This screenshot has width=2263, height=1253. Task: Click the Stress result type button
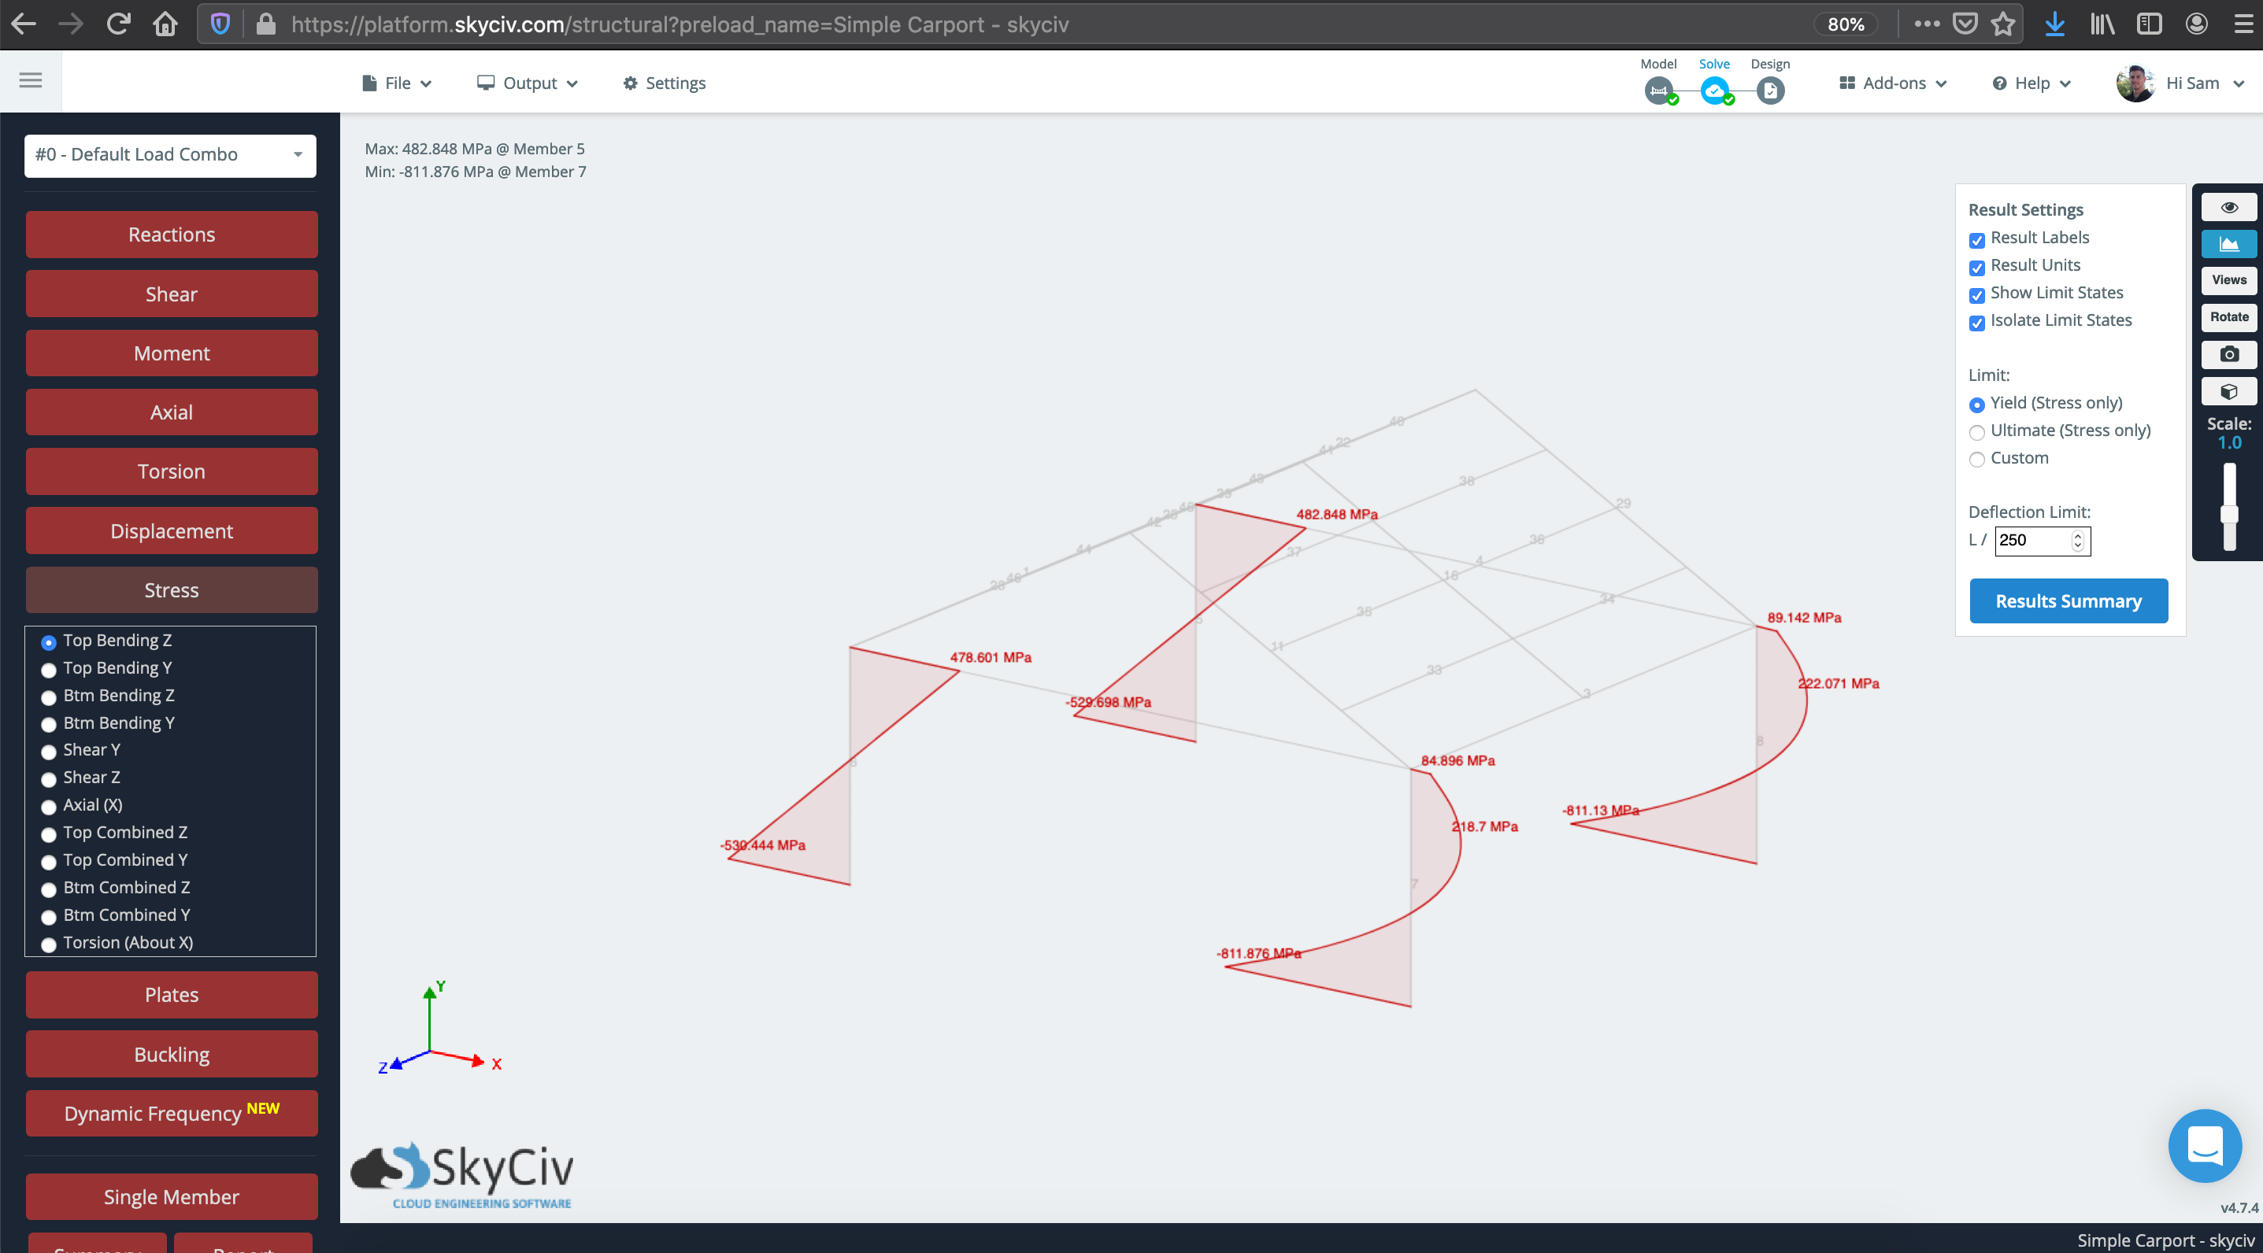click(x=170, y=590)
